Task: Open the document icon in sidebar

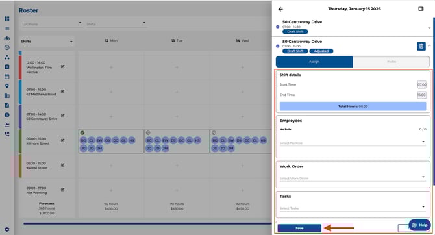Action: [x=7, y=105]
